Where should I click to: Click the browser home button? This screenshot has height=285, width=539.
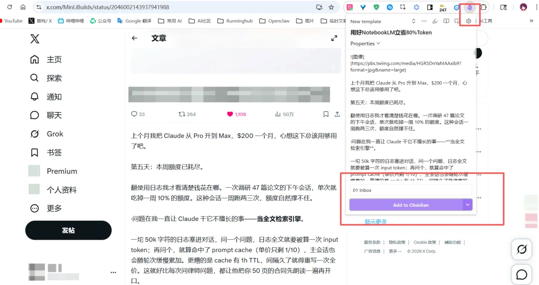point(22,7)
